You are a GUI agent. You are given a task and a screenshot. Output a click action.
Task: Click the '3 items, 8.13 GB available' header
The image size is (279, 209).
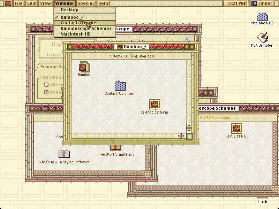132,56
